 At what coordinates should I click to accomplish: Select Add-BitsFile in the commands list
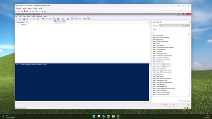pyautogui.click(x=156, y=43)
